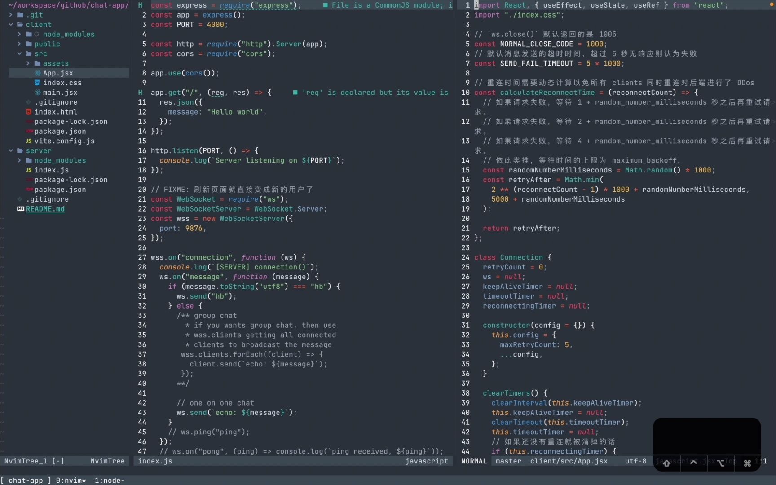Click the master git branch indicator
This screenshot has height=485, width=776.
click(x=508, y=461)
